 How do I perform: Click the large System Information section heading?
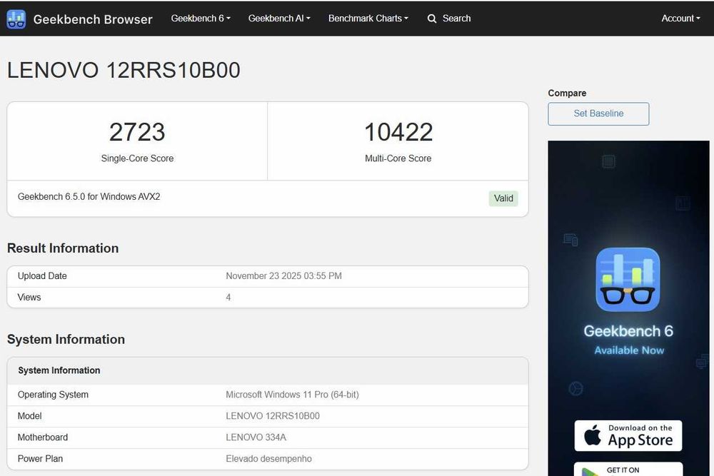(66, 340)
